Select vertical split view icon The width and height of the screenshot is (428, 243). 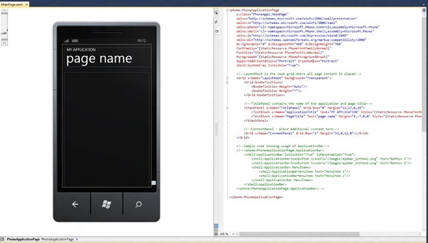[216, 226]
